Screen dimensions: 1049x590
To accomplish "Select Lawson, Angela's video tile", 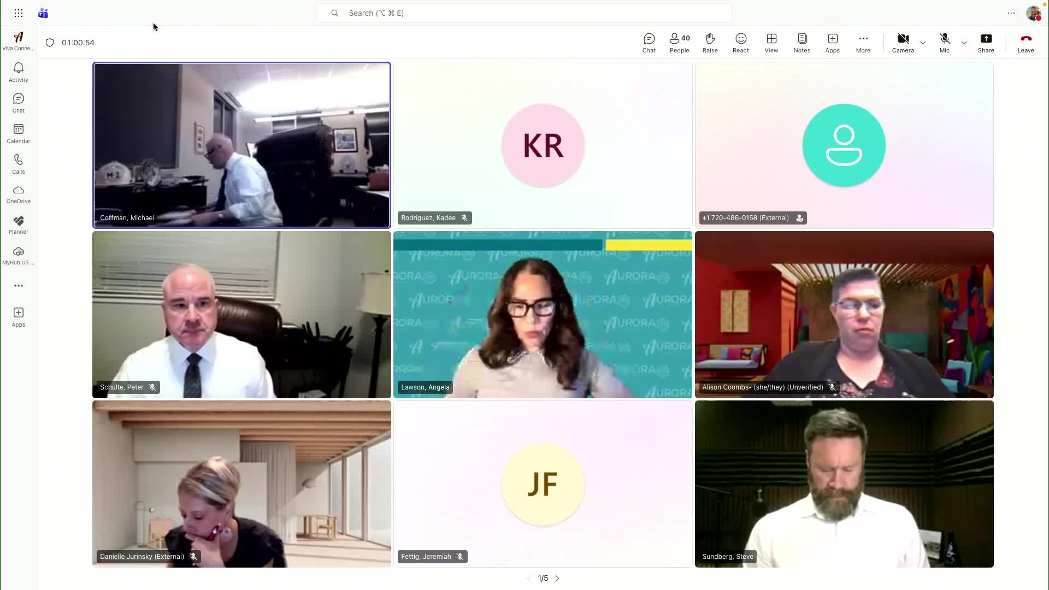I will (542, 314).
